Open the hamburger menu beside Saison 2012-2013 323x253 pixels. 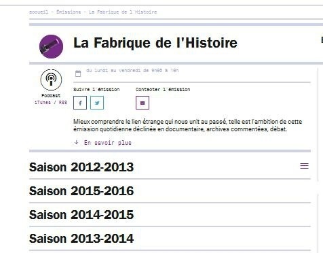[304, 166]
